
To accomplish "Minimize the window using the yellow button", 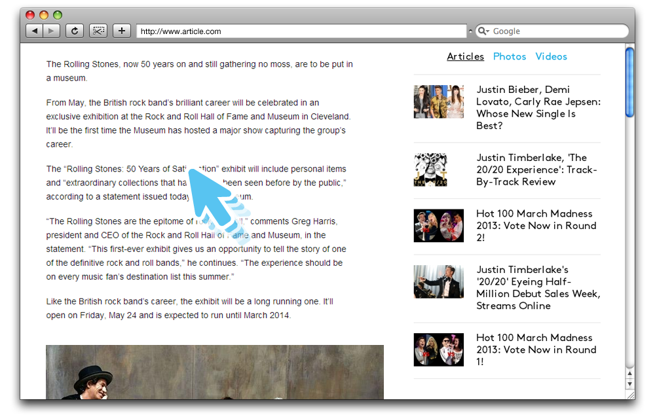I will click(x=44, y=15).
